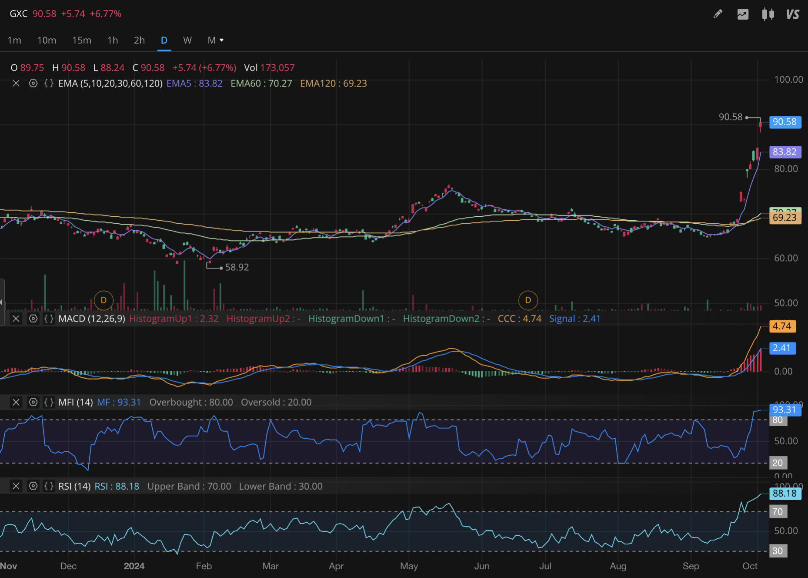Click the Upper Band : 70.00 label
This screenshot has height=578, width=808.
pyautogui.click(x=189, y=486)
